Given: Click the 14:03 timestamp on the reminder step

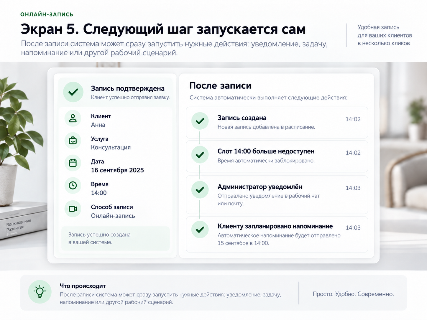Looking at the screenshot, I should (x=353, y=228).
